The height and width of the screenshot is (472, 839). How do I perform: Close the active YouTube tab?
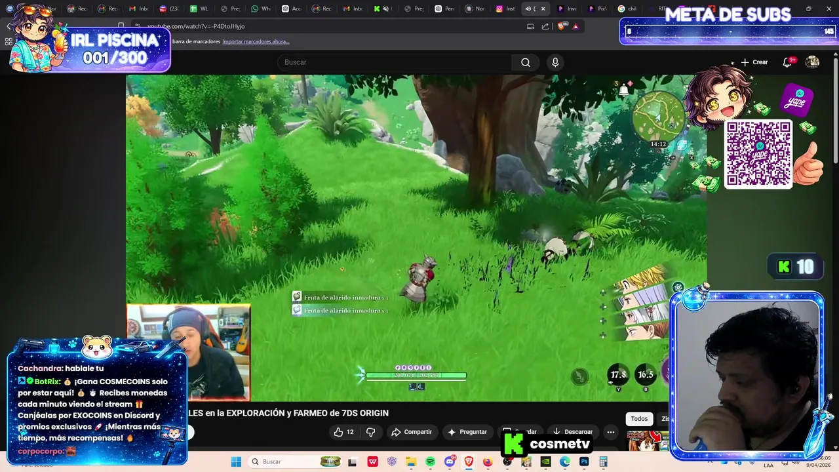point(543,9)
